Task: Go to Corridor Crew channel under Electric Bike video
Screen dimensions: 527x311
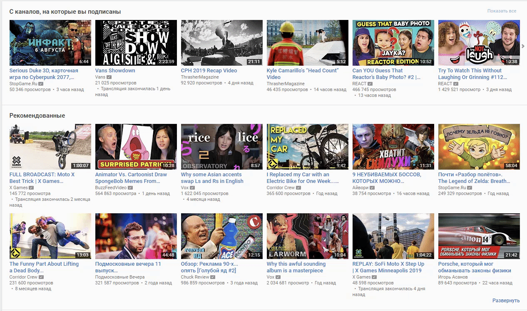Action: click(x=281, y=188)
